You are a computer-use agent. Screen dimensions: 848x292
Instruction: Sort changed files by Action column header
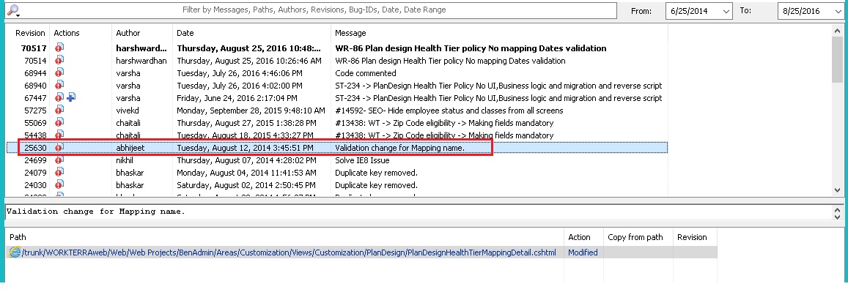tap(579, 237)
